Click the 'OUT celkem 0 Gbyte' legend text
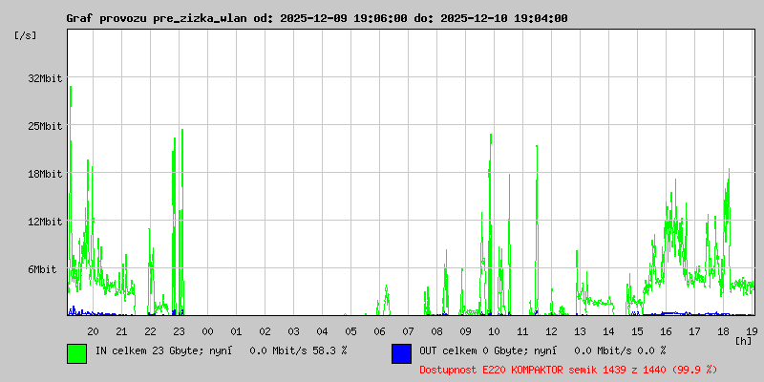 click(473, 350)
